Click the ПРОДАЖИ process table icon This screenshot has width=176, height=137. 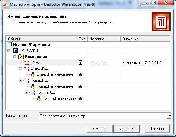[x=15, y=51]
